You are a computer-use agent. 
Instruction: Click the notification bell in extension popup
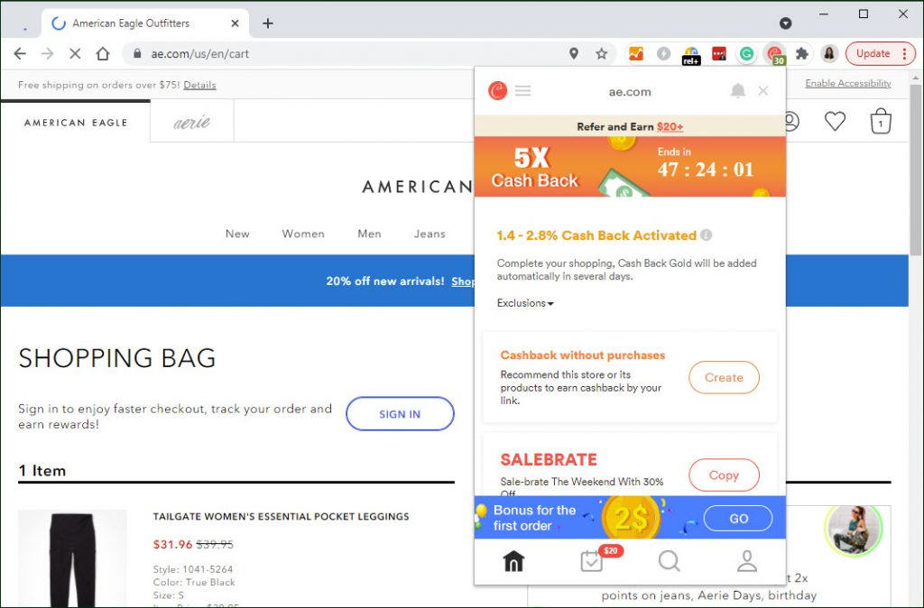pos(738,91)
